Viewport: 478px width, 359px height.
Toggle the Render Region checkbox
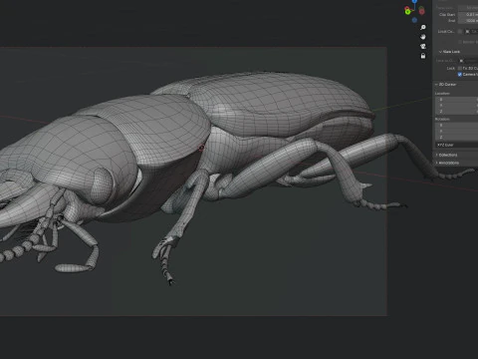460,42
